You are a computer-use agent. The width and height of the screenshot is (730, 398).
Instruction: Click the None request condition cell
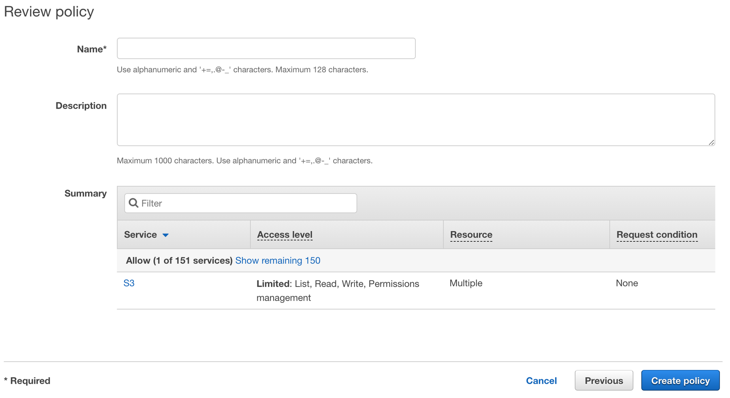point(627,283)
